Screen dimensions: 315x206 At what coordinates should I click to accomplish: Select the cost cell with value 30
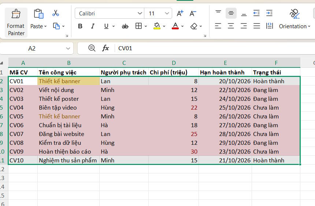click(x=174, y=151)
